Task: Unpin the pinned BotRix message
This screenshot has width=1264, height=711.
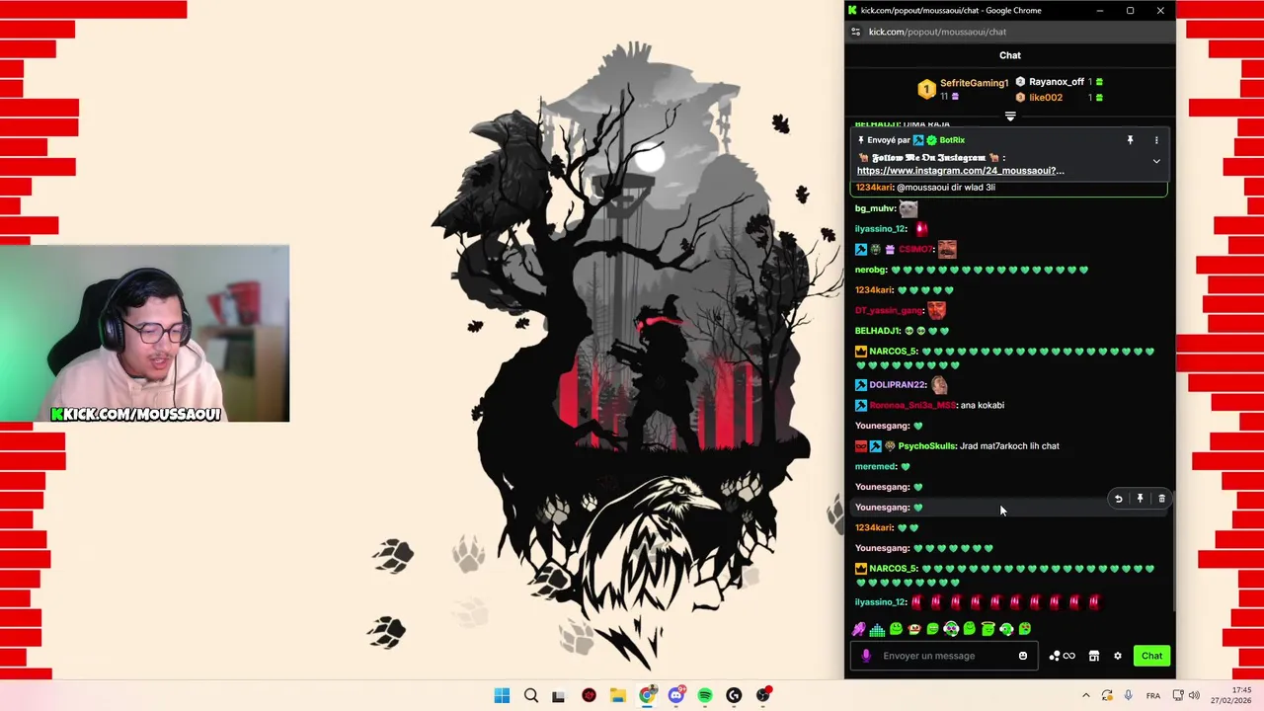Action: (x=1130, y=140)
